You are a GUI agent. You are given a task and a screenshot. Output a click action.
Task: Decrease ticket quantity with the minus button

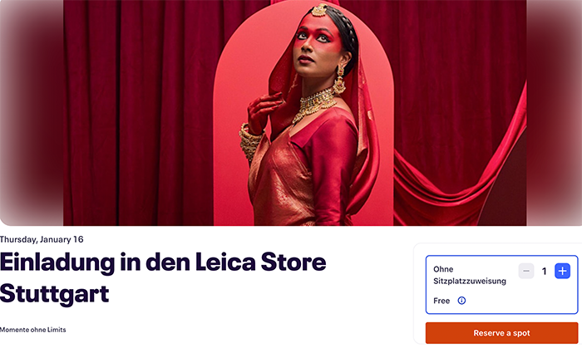[x=526, y=271]
